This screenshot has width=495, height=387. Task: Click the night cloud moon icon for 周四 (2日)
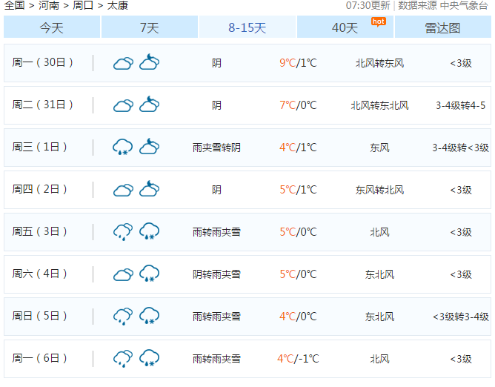[x=150, y=189]
